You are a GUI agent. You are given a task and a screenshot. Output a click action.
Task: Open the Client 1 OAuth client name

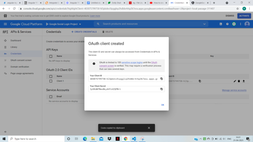click(60, 81)
